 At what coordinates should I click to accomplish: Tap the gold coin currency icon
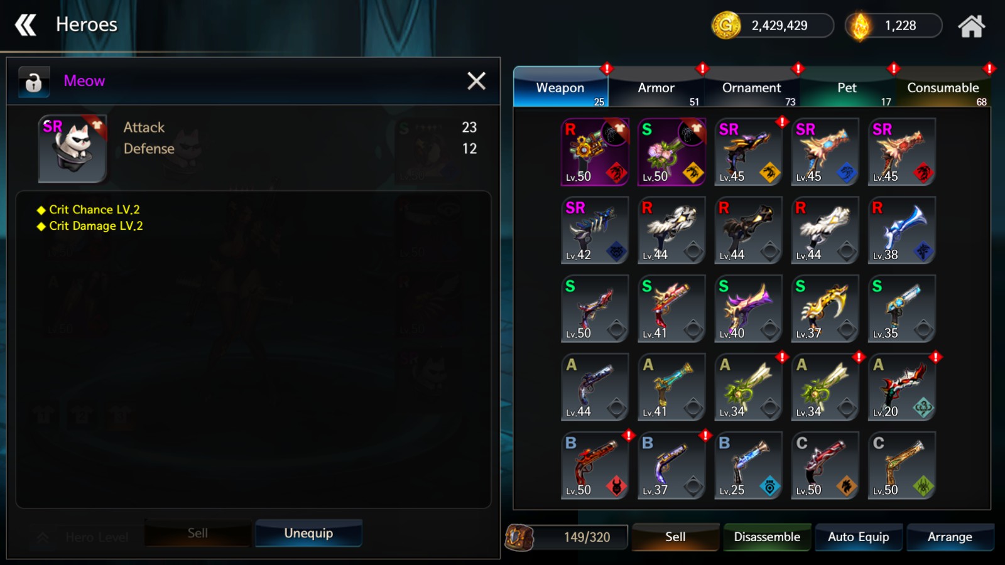click(x=725, y=26)
